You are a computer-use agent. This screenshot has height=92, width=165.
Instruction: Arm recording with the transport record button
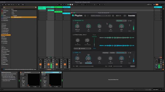coord(72,5)
